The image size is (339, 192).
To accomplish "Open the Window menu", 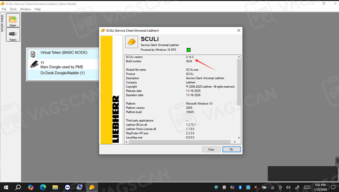I will [x=25, y=9].
